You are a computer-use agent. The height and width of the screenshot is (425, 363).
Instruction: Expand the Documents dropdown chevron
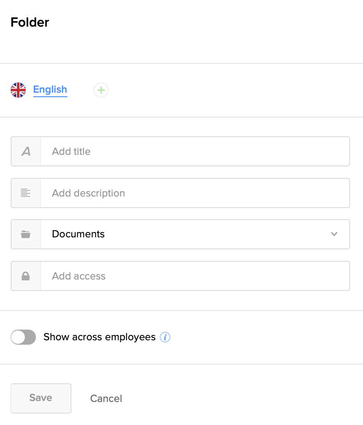coord(334,234)
